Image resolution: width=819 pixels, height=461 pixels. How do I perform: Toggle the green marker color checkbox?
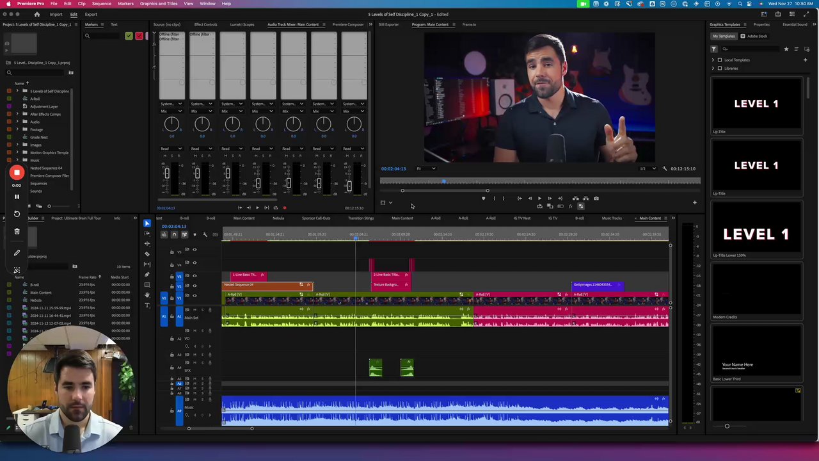(129, 36)
